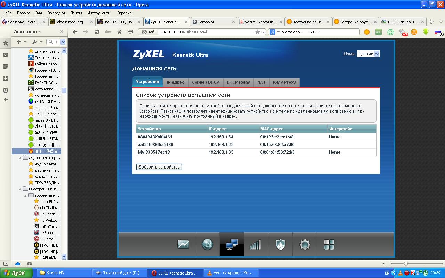The width and height of the screenshot is (445, 278).
Task: Open Opera Link cloud icon in status bar
Action: 18,264
